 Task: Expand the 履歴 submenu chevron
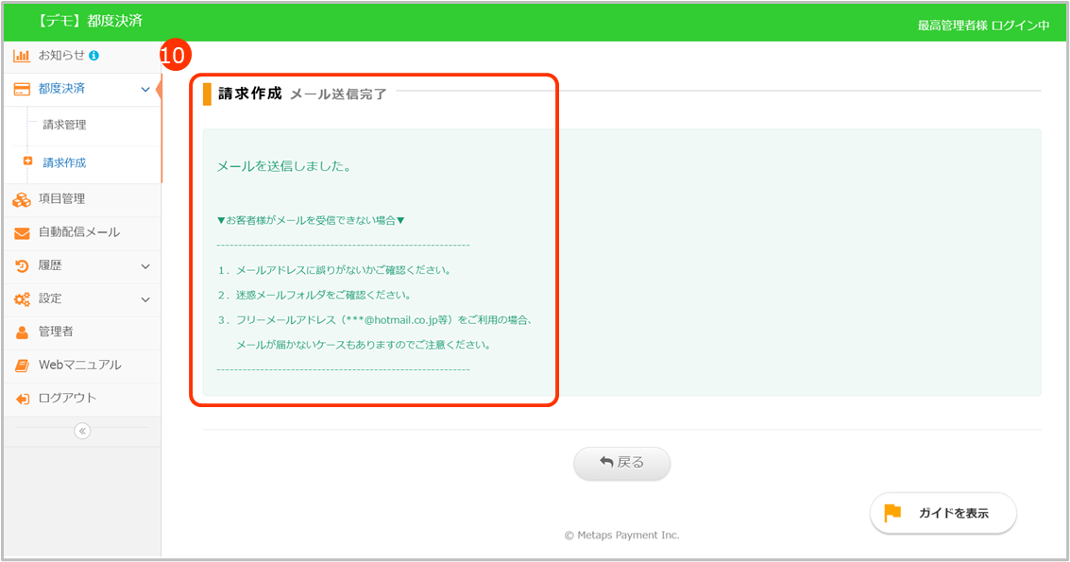144,266
